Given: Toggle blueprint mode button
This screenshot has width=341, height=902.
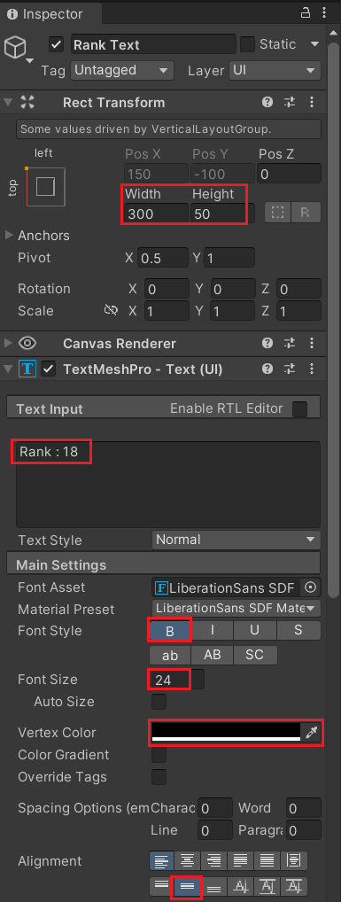Looking at the screenshot, I should [x=278, y=213].
